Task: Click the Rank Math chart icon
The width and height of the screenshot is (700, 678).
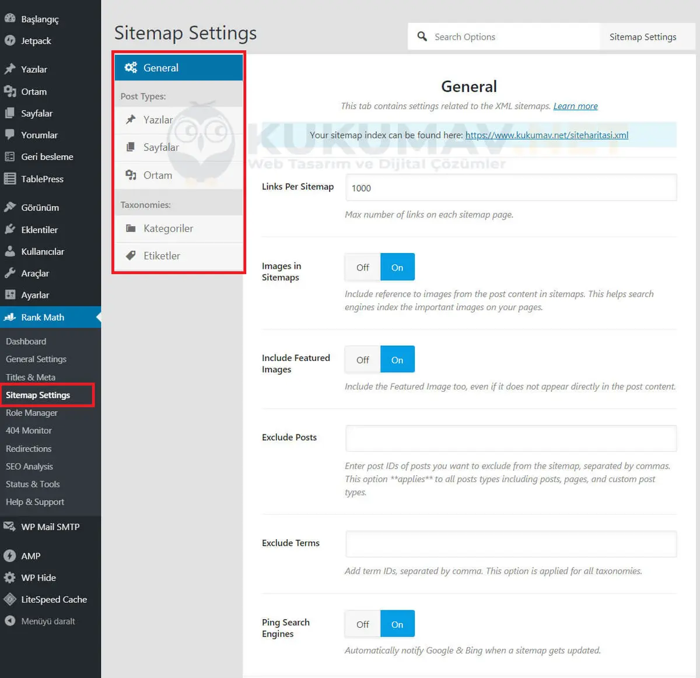Action: [x=10, y=317]
